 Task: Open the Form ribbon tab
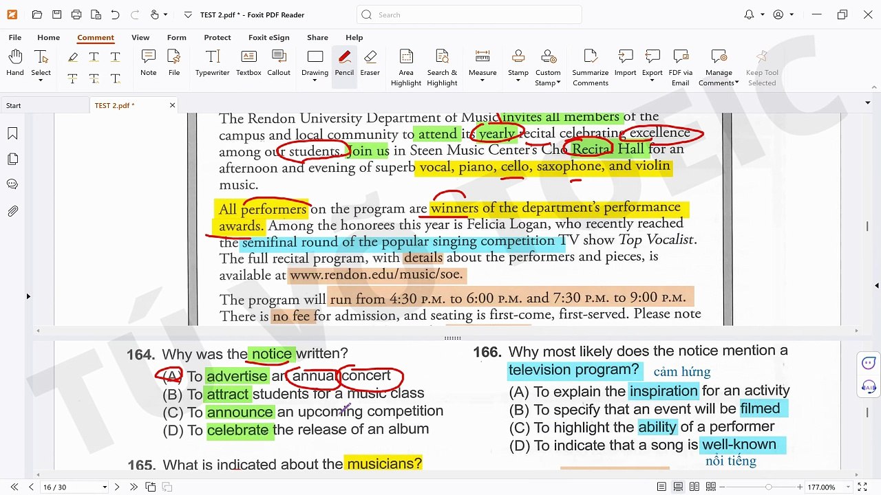(177, 38)
